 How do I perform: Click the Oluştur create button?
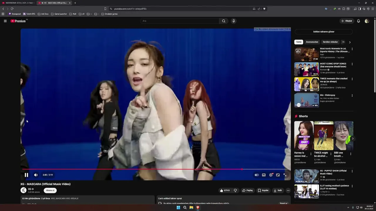(x=347, y=21)
